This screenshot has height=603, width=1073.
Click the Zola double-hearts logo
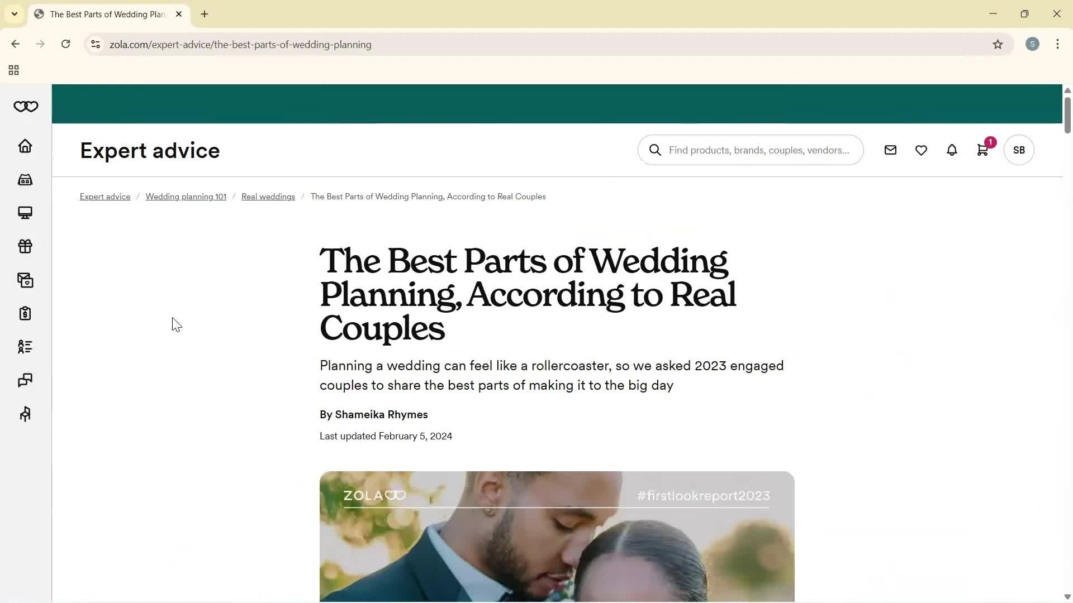(26, 106)
